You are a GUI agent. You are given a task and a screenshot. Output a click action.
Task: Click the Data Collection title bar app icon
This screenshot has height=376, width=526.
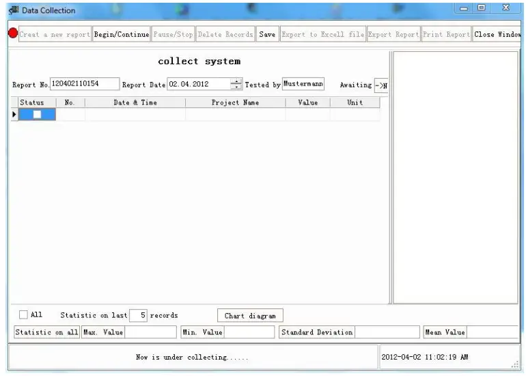point(14,10)
